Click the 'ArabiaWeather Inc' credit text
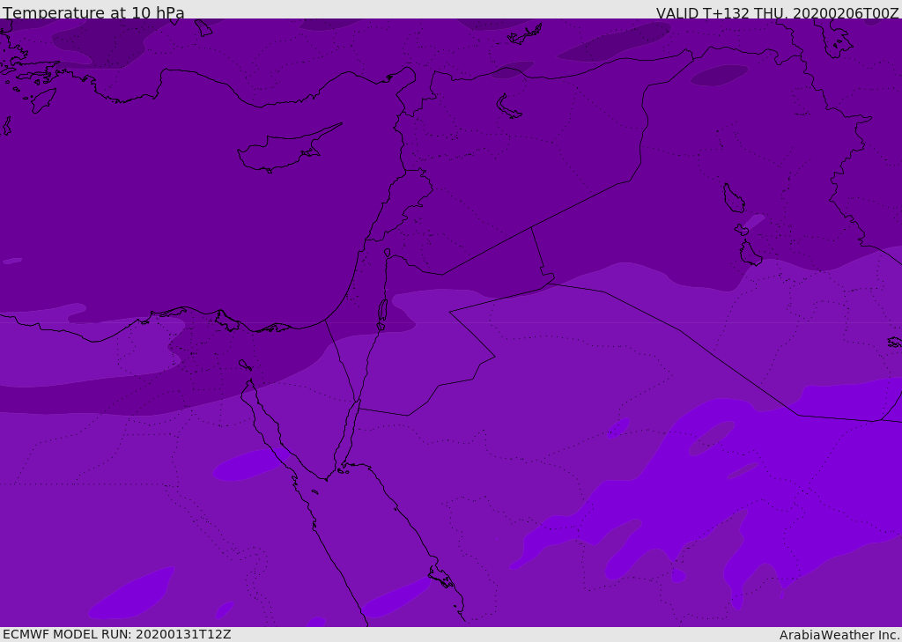The width and height of the screenshot is (902, 642). pyautogui.click(x=838, y=635)
